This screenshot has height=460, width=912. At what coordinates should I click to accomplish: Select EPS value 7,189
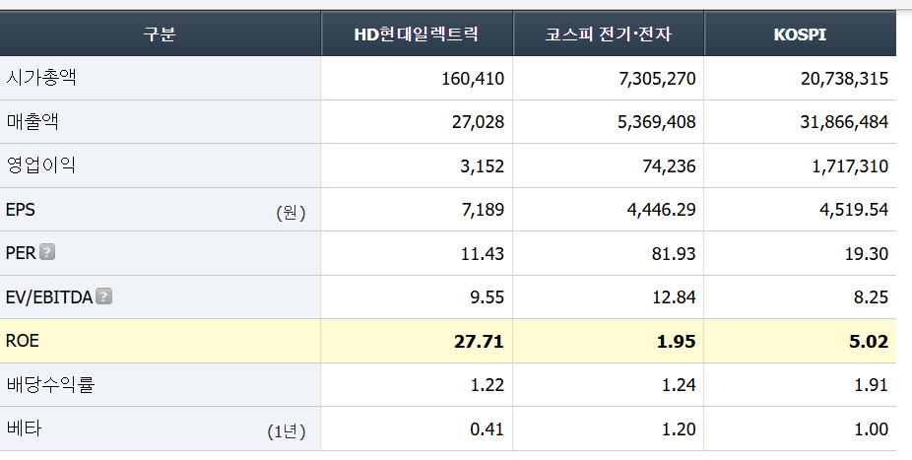[483, 210]
